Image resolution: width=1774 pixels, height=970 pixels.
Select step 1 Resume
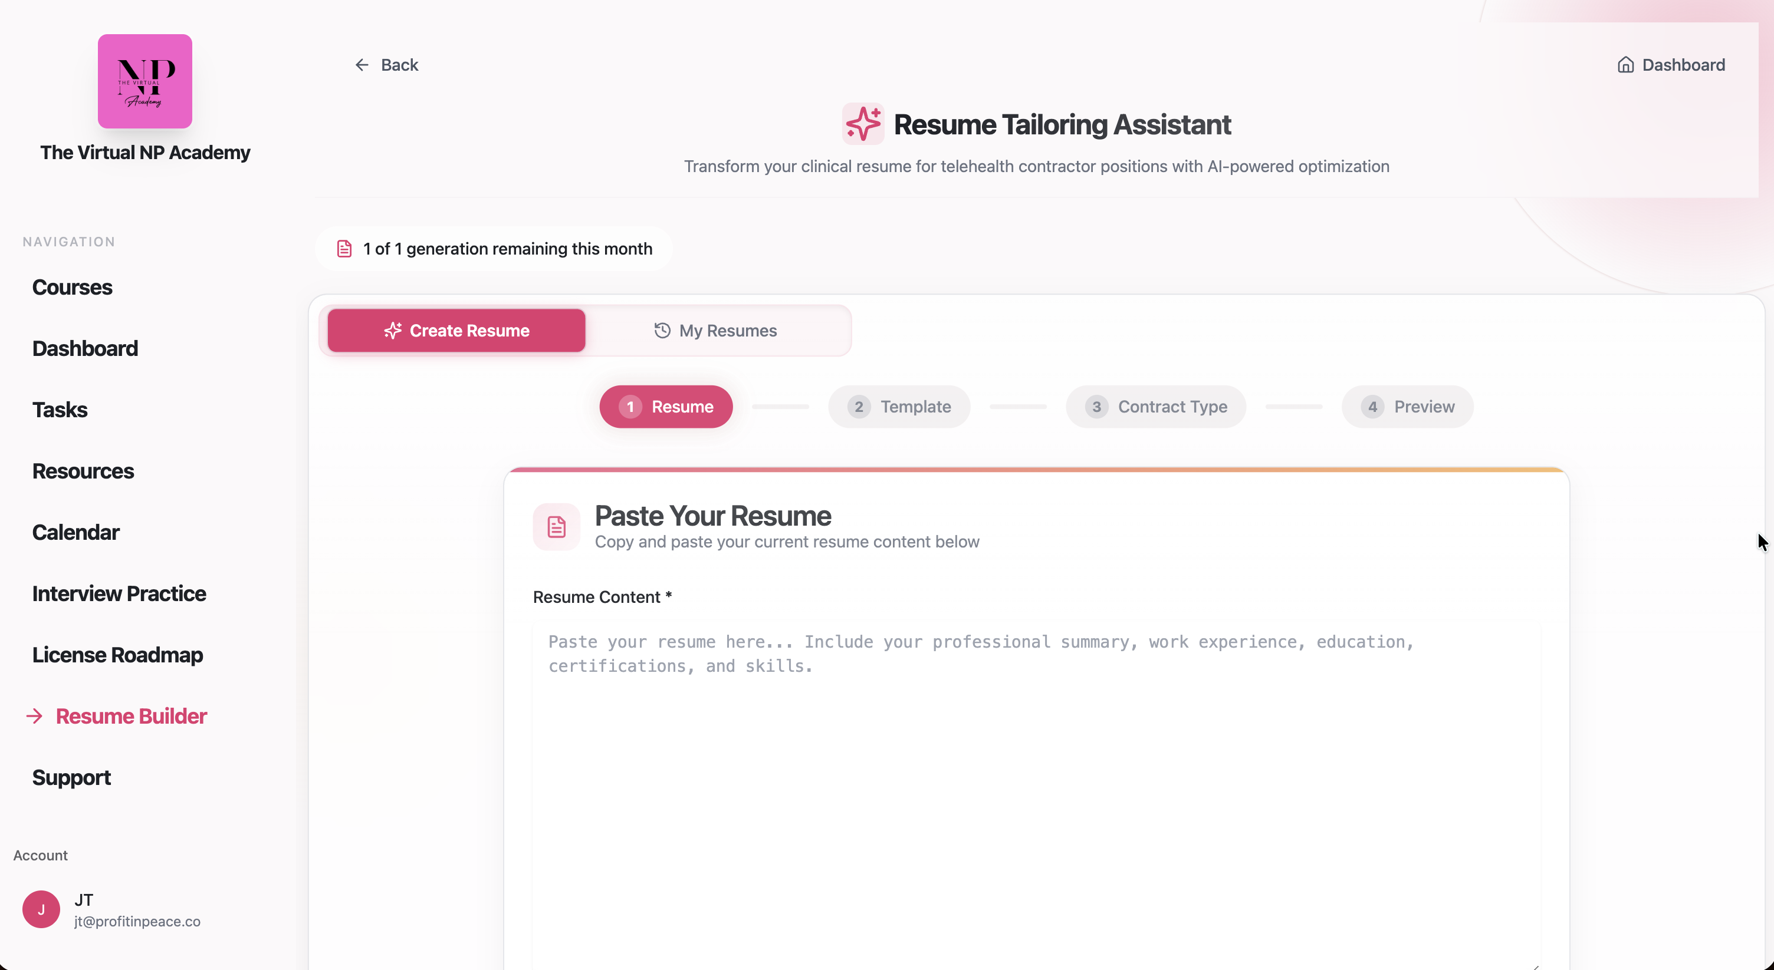point(666,407)
